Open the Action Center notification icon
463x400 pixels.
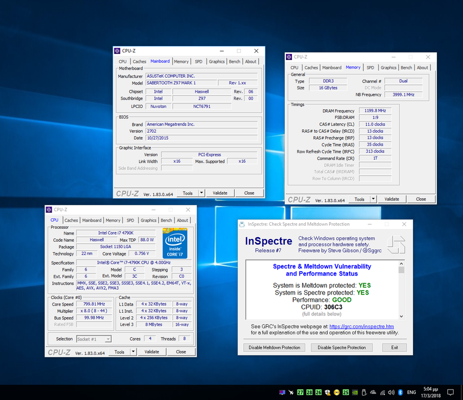pos(450,392)
